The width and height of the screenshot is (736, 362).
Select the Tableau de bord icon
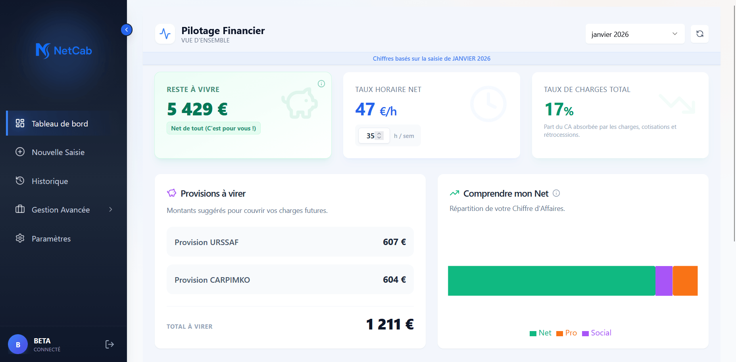(20, 123)
